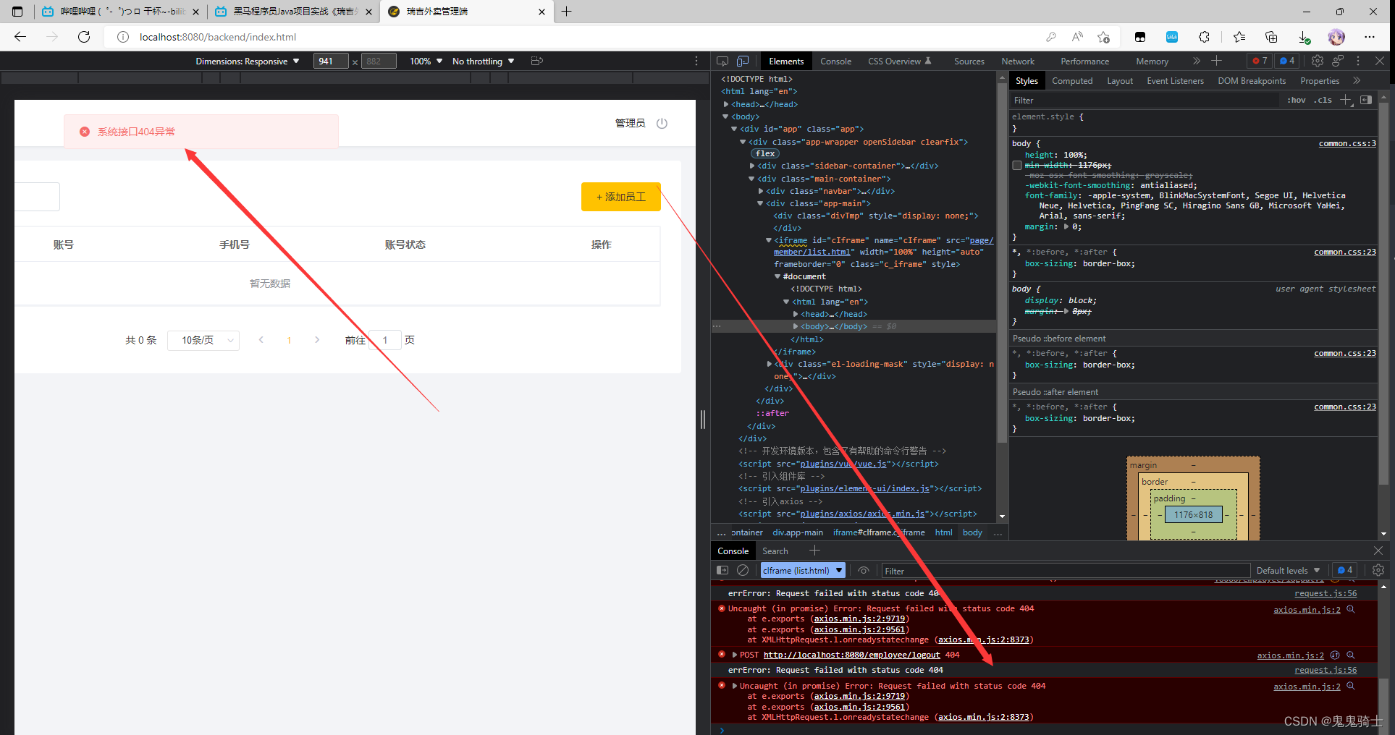Open the CSS Overview tab
The image size is (1395, 735).
(x=899, y=61)
